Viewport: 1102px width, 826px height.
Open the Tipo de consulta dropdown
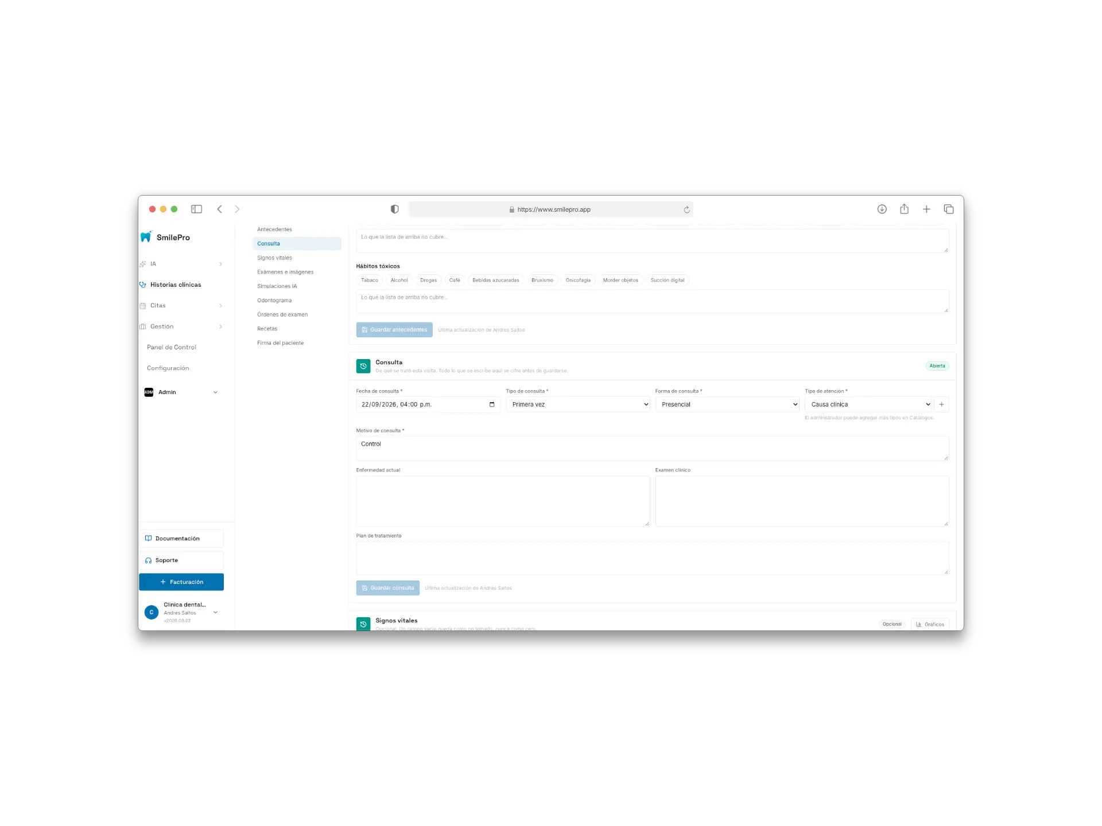tap(577, 404)
